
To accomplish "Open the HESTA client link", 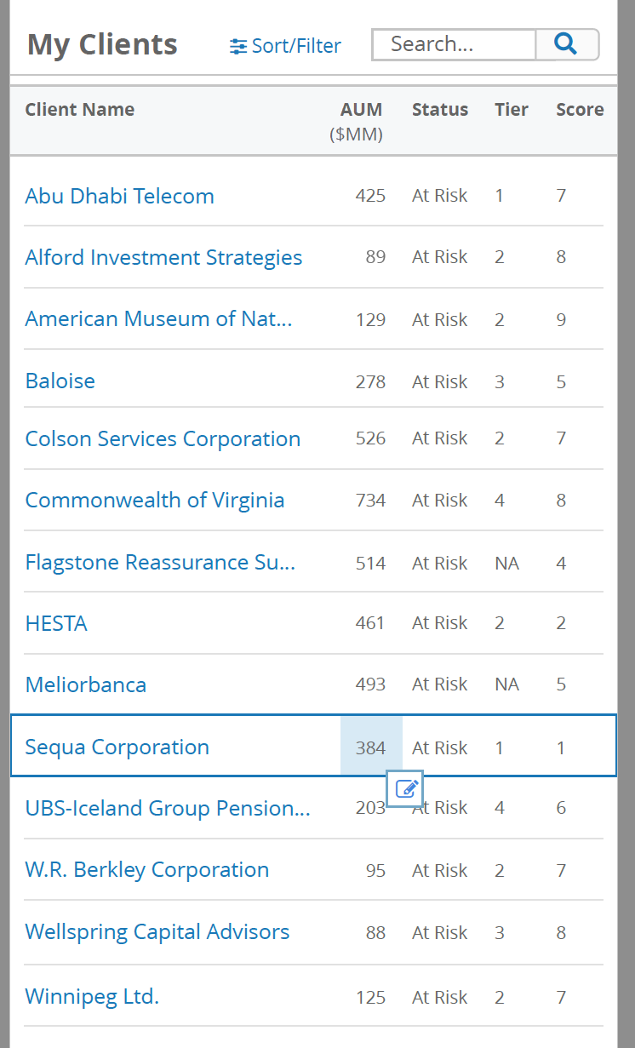I will click(56, 623).
